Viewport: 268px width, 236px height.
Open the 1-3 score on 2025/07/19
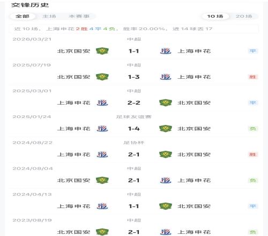pyautogui.click(x=134, y=77)
